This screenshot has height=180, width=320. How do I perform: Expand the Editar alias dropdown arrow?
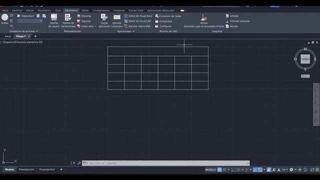coord(95,26)
